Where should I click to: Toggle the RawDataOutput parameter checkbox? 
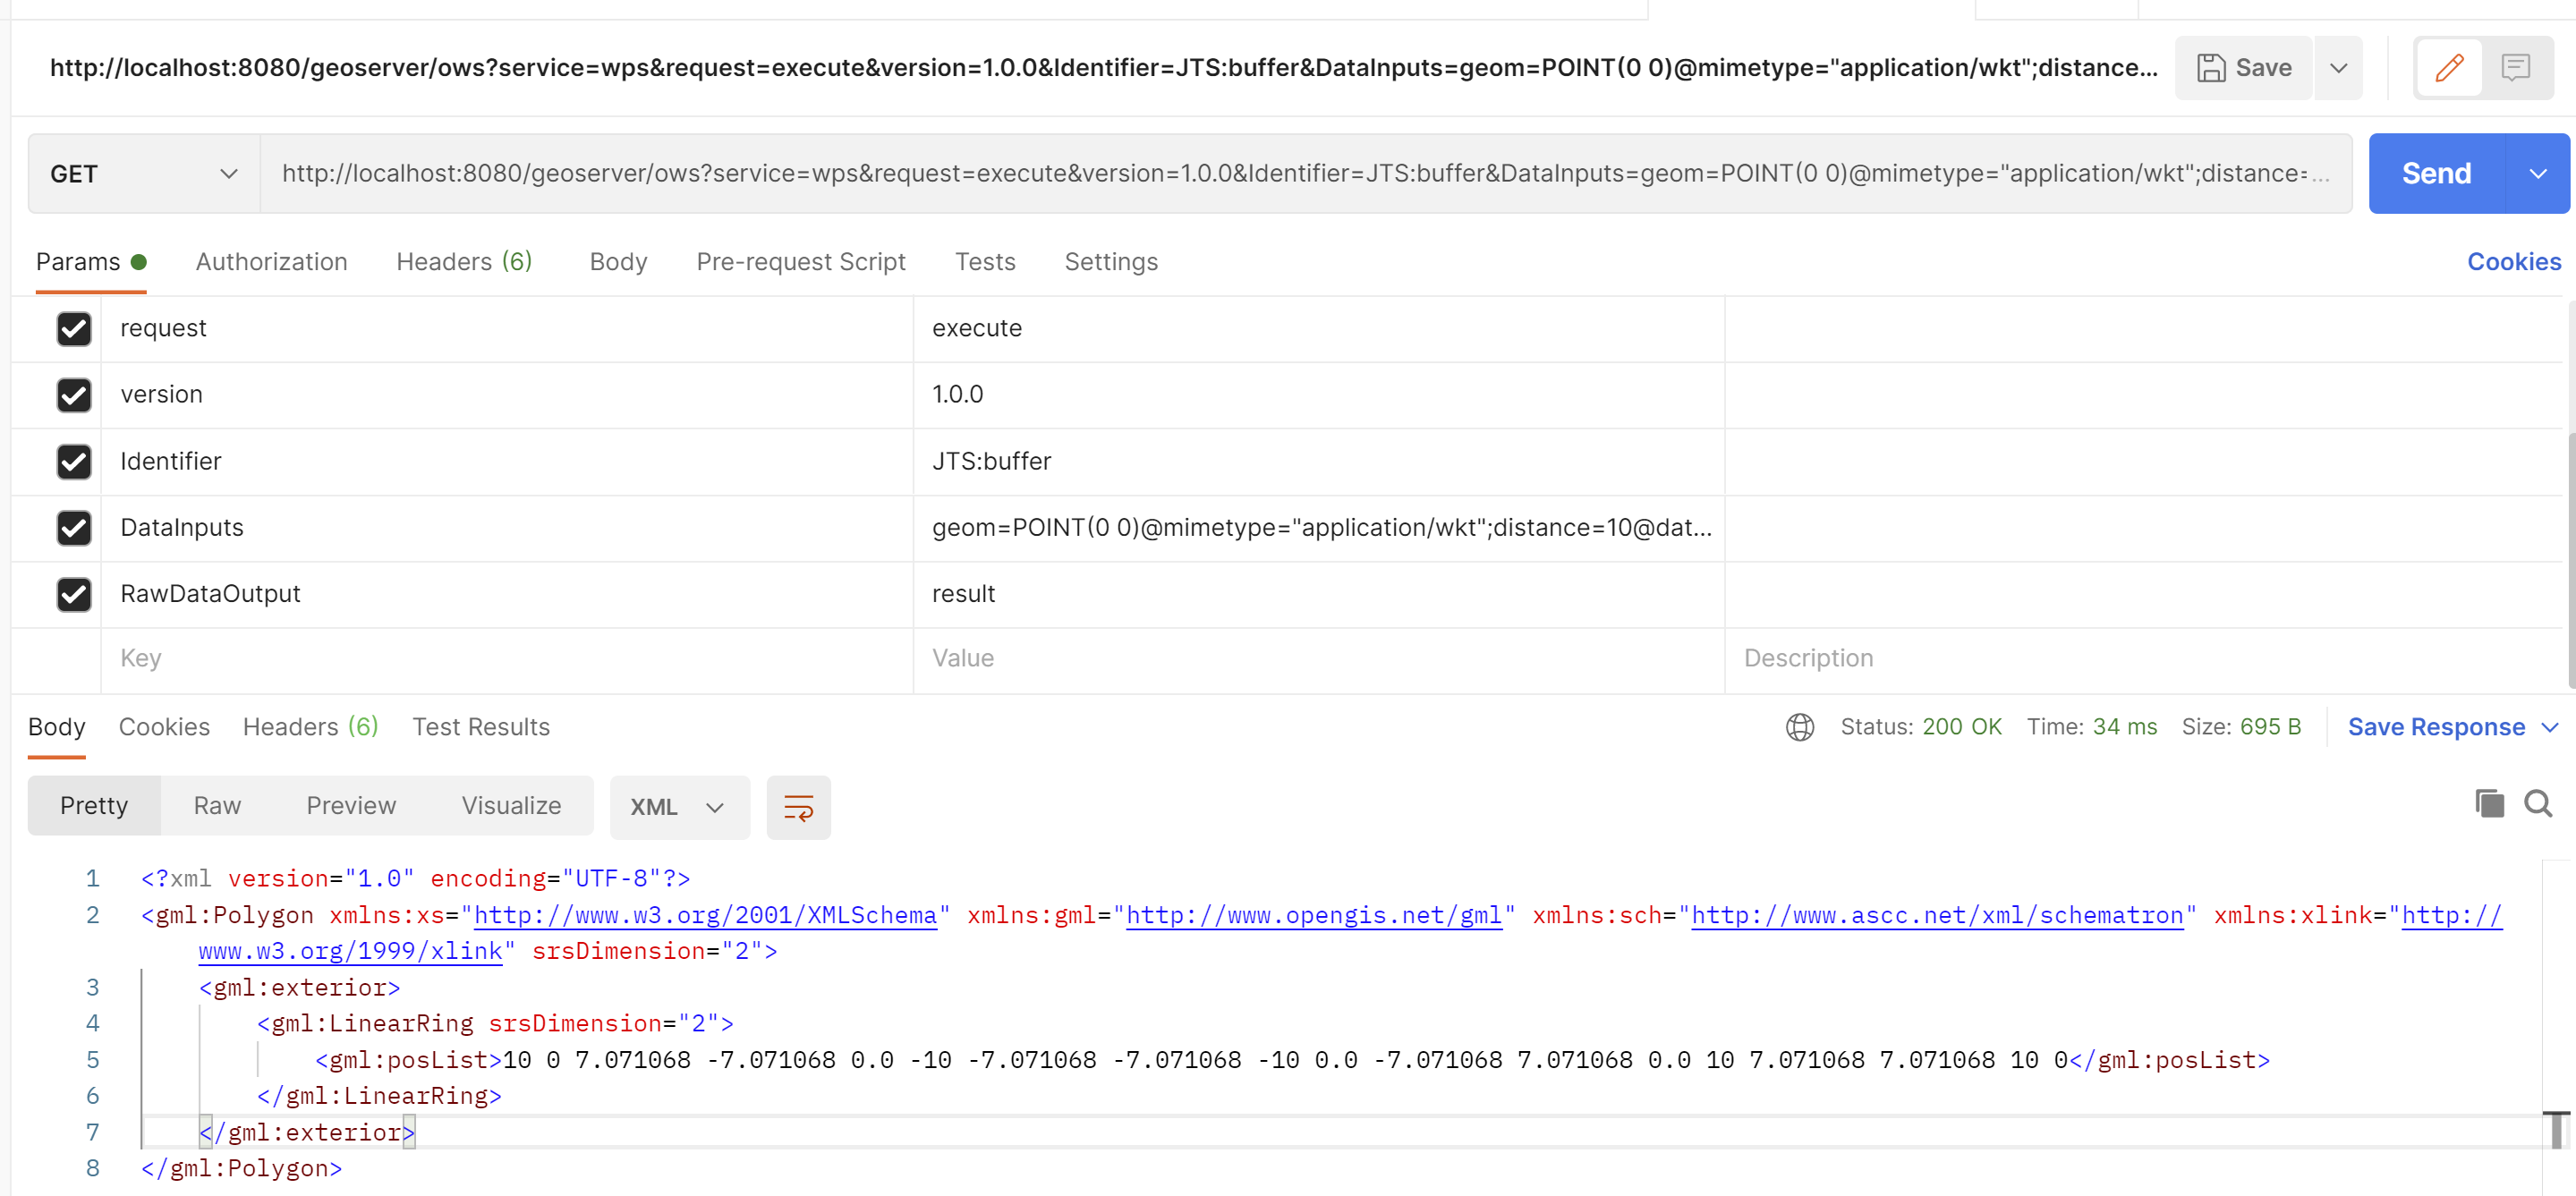[74, 594]
